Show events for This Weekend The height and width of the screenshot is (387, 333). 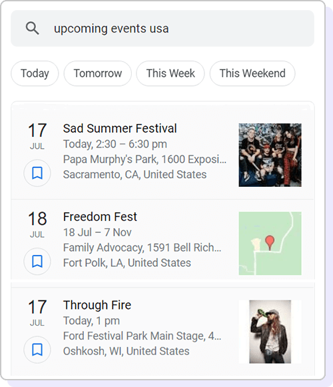click(x=252, y=73)
